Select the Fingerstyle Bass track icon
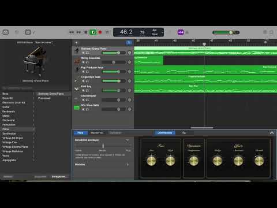Viewport: 277px width, 208px height. pos(77,79)
